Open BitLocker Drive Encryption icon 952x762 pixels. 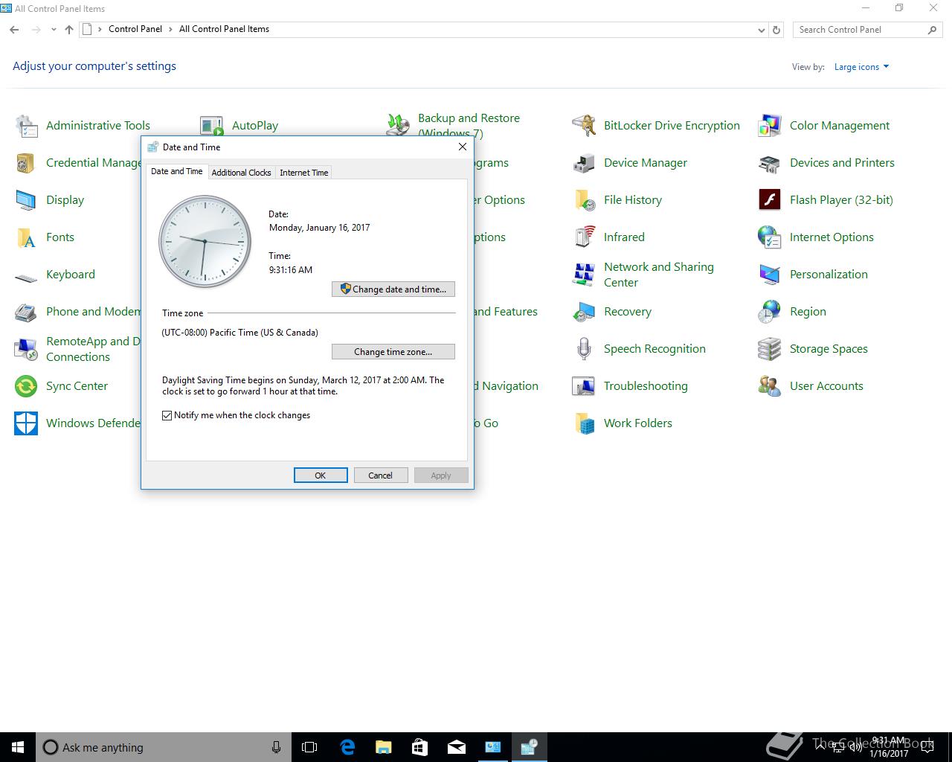(x=584, y=126)
